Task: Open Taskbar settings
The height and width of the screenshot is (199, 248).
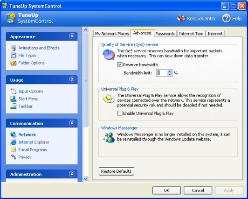Action: pyautogui.click(x=26, y=106)
